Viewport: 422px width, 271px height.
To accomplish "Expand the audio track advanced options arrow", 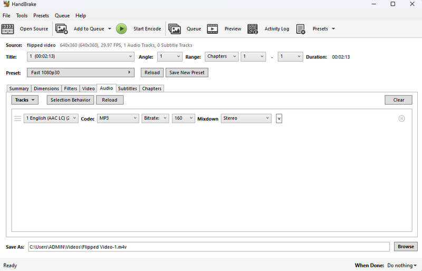I will click(279, 119).
